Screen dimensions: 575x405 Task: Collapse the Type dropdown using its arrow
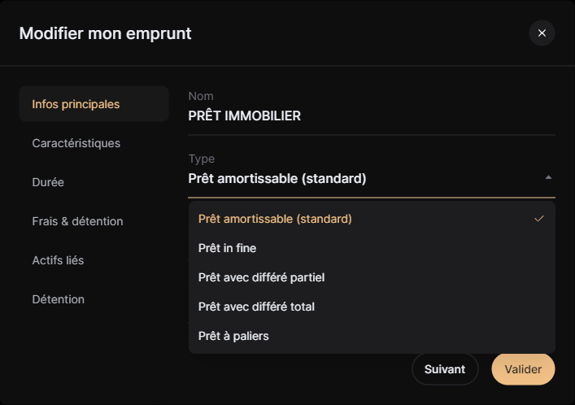pos(548,177)
